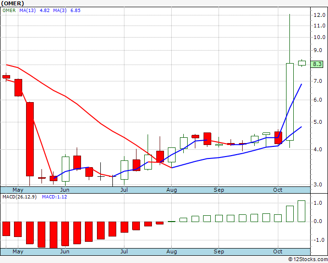Click Aug on the MACD panel axis

[x=172, y=251]
